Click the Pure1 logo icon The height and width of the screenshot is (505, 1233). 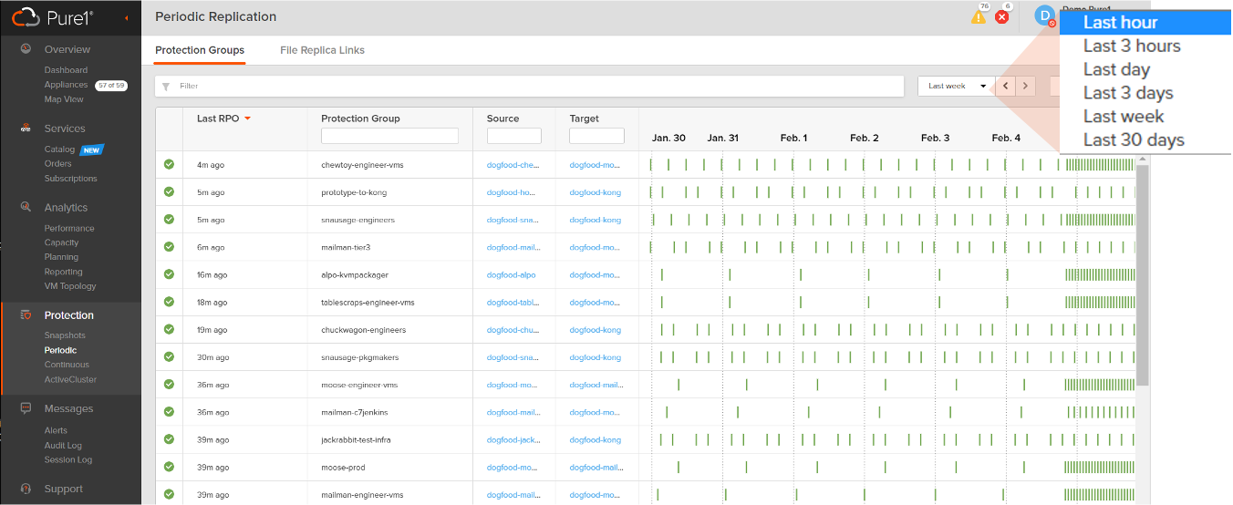point(26,17)
